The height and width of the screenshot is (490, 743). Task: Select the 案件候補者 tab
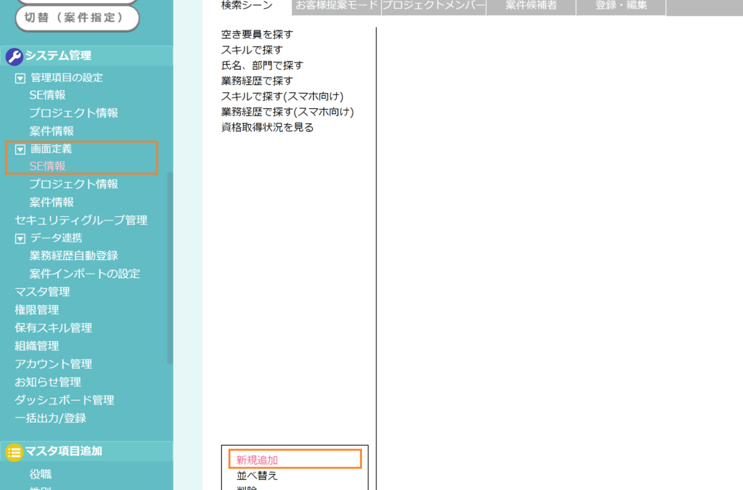tap(530, 6)
